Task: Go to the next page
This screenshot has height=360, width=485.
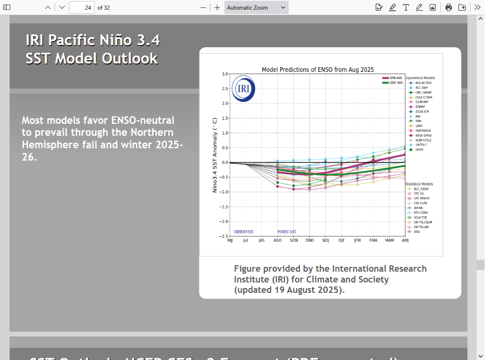Action: [61, 7]
